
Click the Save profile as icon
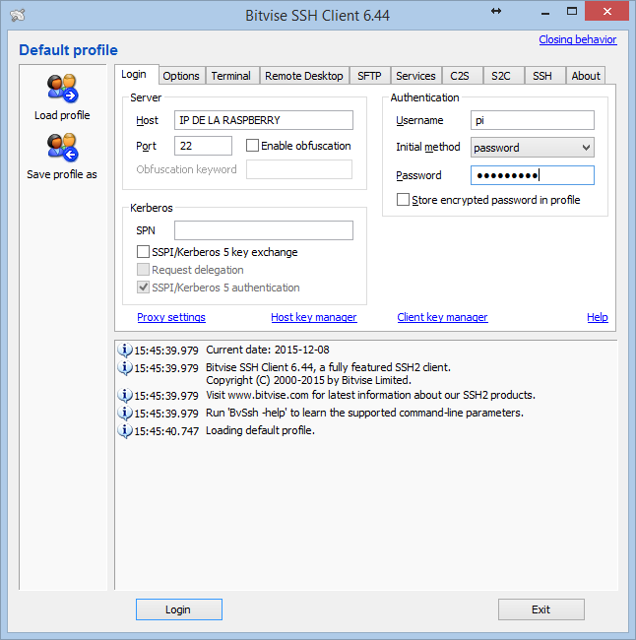(x=62, y=148)
